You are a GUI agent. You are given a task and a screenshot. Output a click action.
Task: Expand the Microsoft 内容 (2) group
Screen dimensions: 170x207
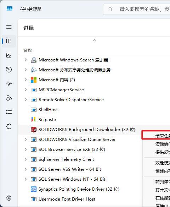(x=26, y=80)
